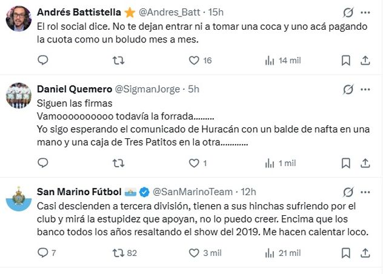Open more options on Daniel Quemero's tweet
389x274 pixels.
[x=365, y=89]
